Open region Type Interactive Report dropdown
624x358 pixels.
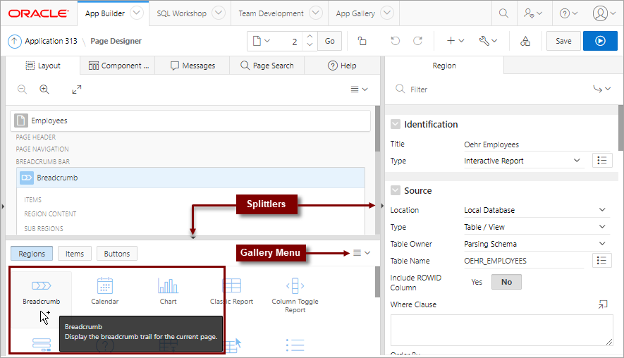pos(524,161)
